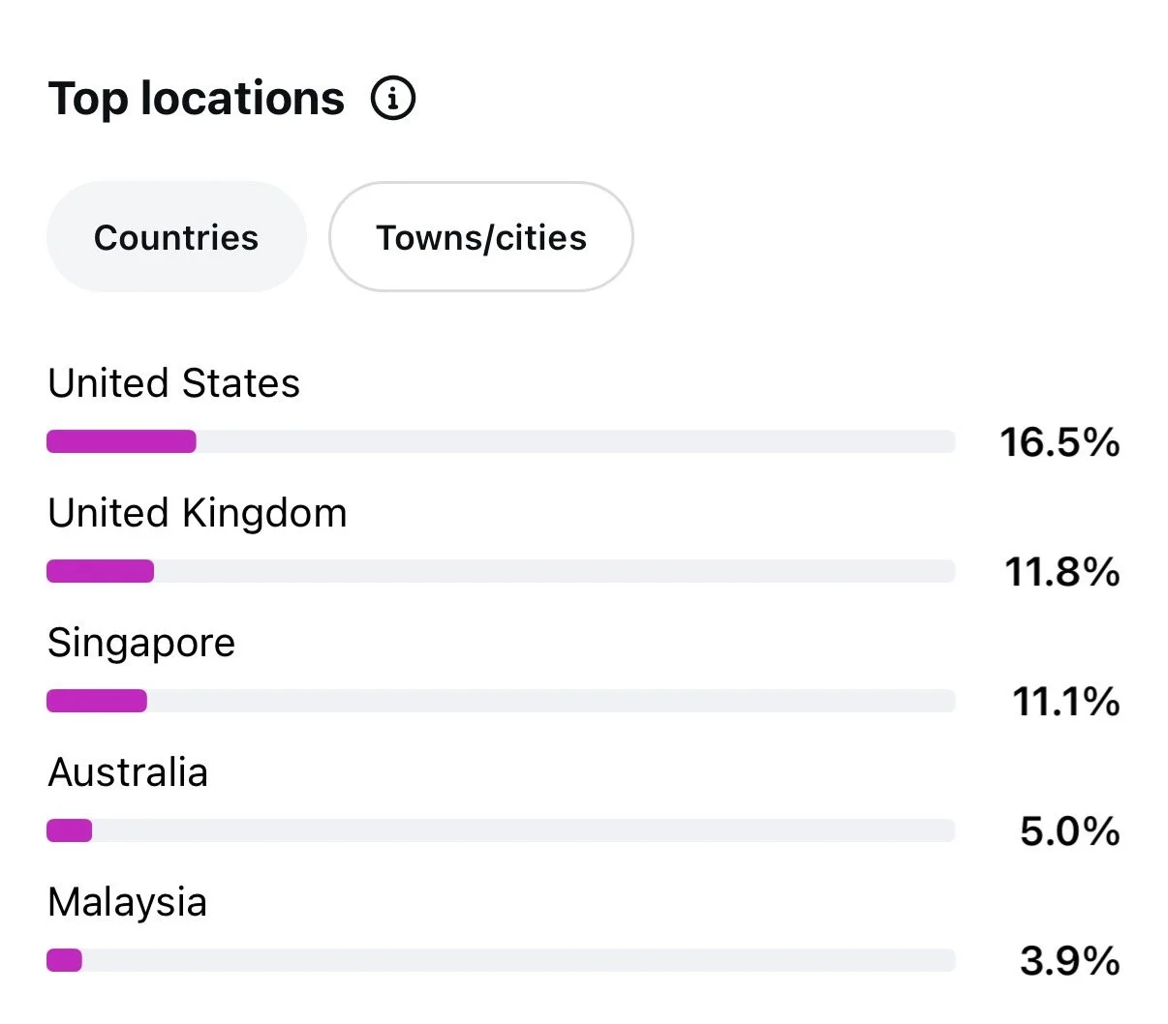The height and width of the screenshot is (1024, 1168).
Task: Click the United States progress bar
Action: [x=501, y=442]
